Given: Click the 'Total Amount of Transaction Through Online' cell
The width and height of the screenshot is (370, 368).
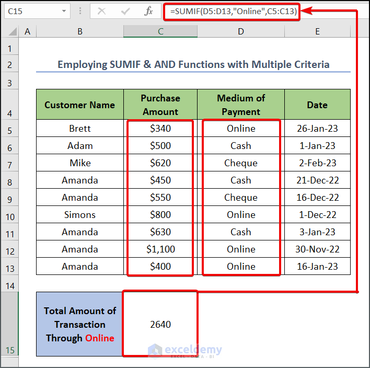Looking at the screenshot, I should 80,324.
